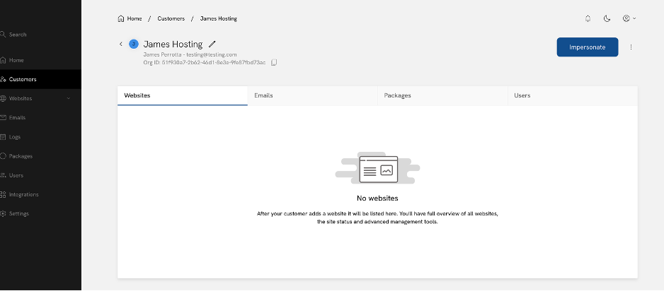Image resolution: width=664 pixels, height=291 pixels.
Task: Click the Customers icon in sidebar
Action: (3, 79)
